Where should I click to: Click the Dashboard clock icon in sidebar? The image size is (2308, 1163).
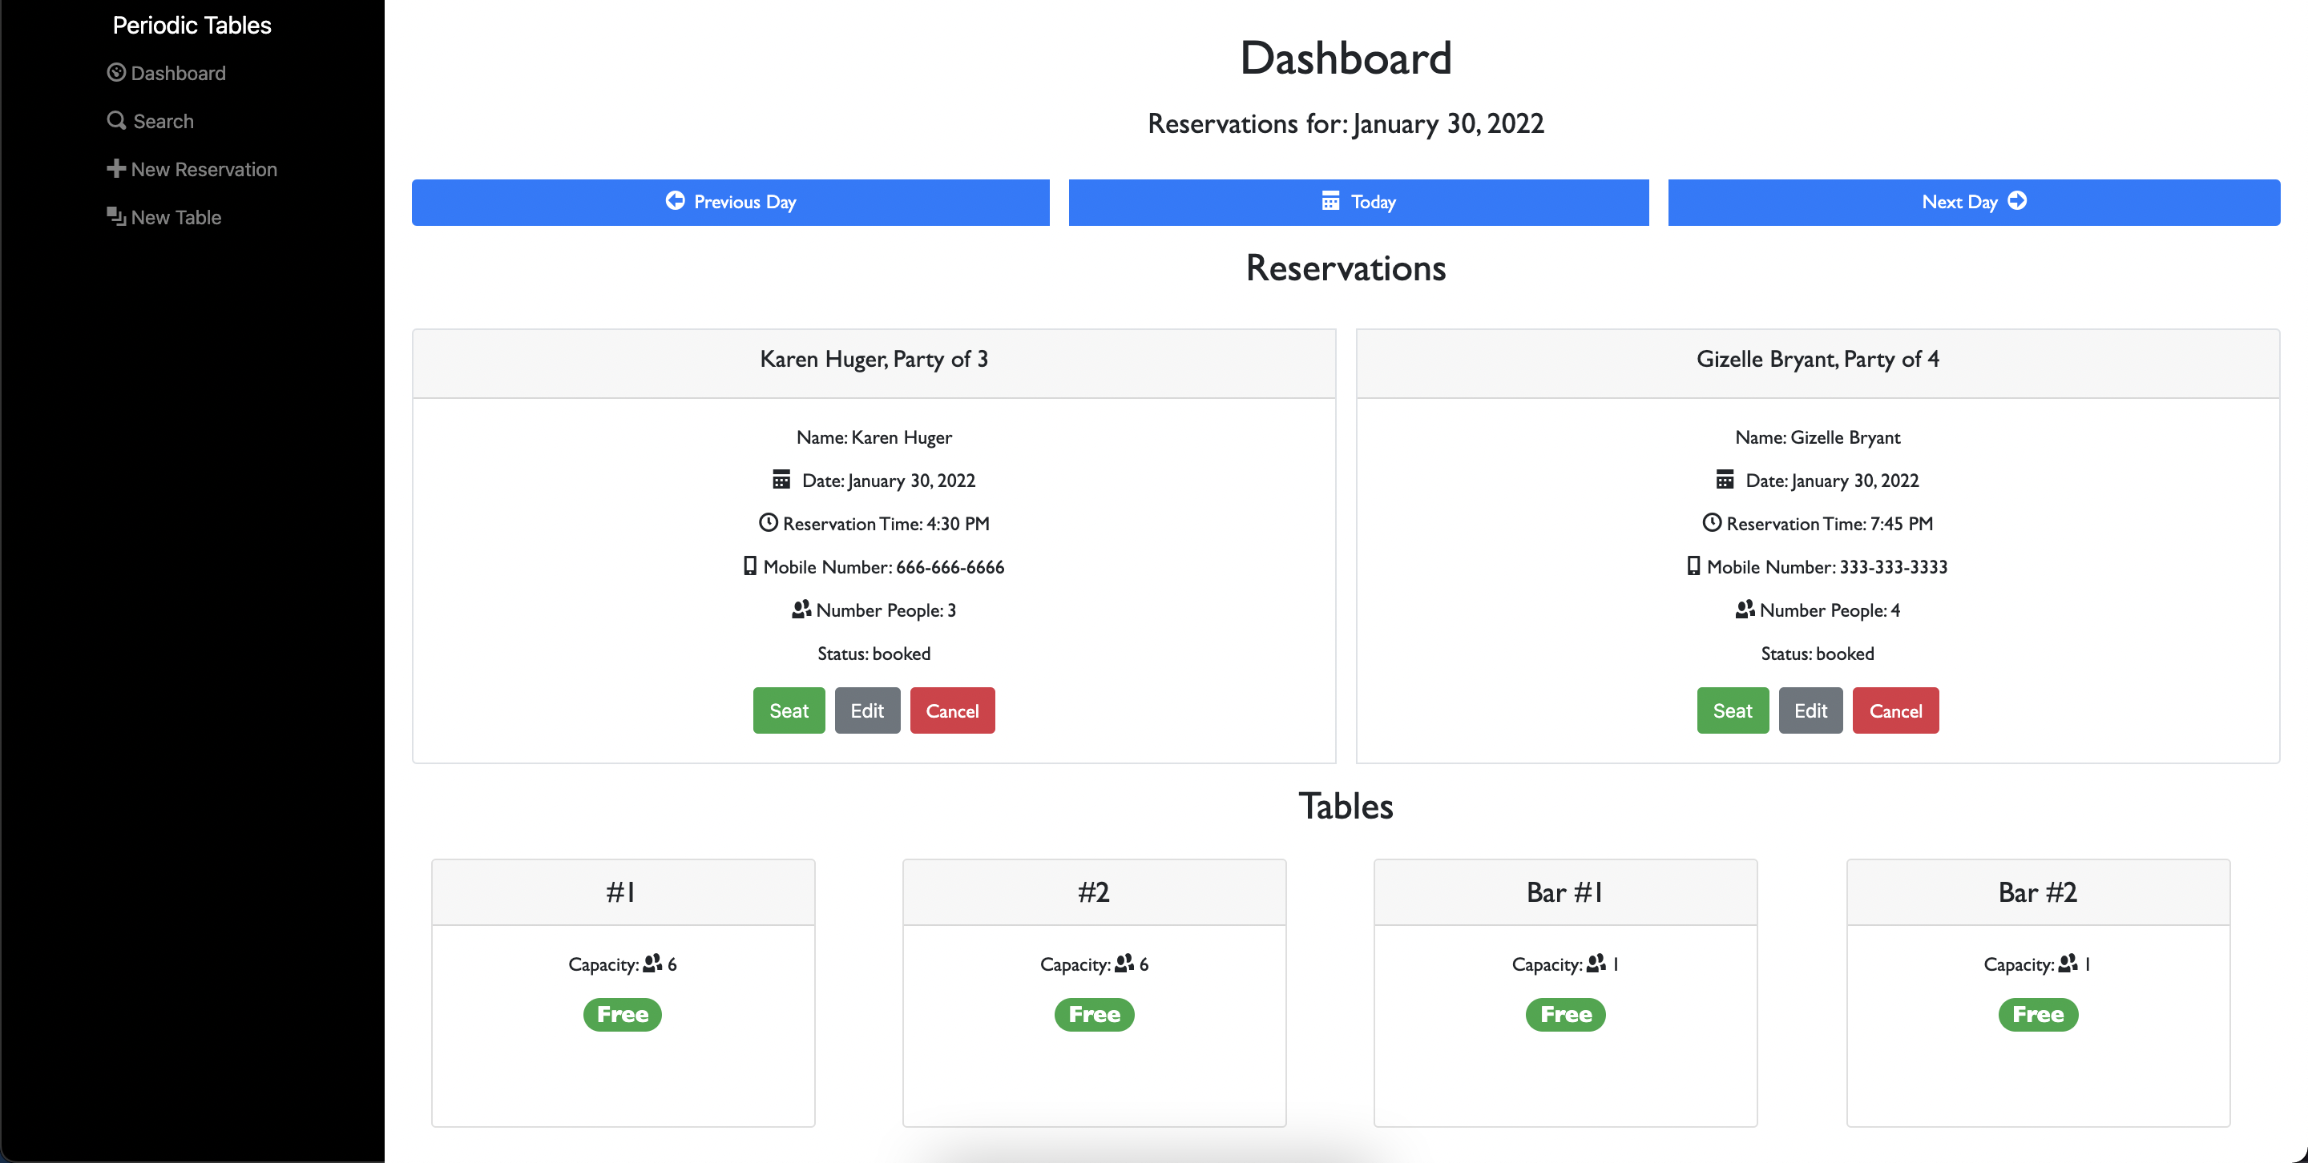(x=115, y=73)
